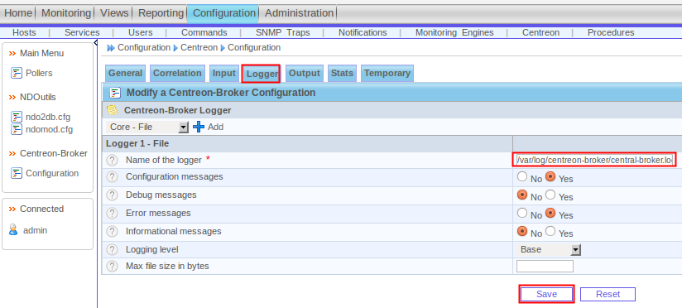Go to the Centreon submenu
The height and width of the screenshot is (308, 682).
coord(540,32)
